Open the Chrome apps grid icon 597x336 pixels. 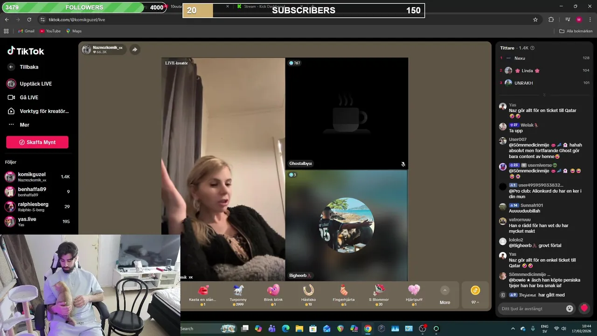6,31
